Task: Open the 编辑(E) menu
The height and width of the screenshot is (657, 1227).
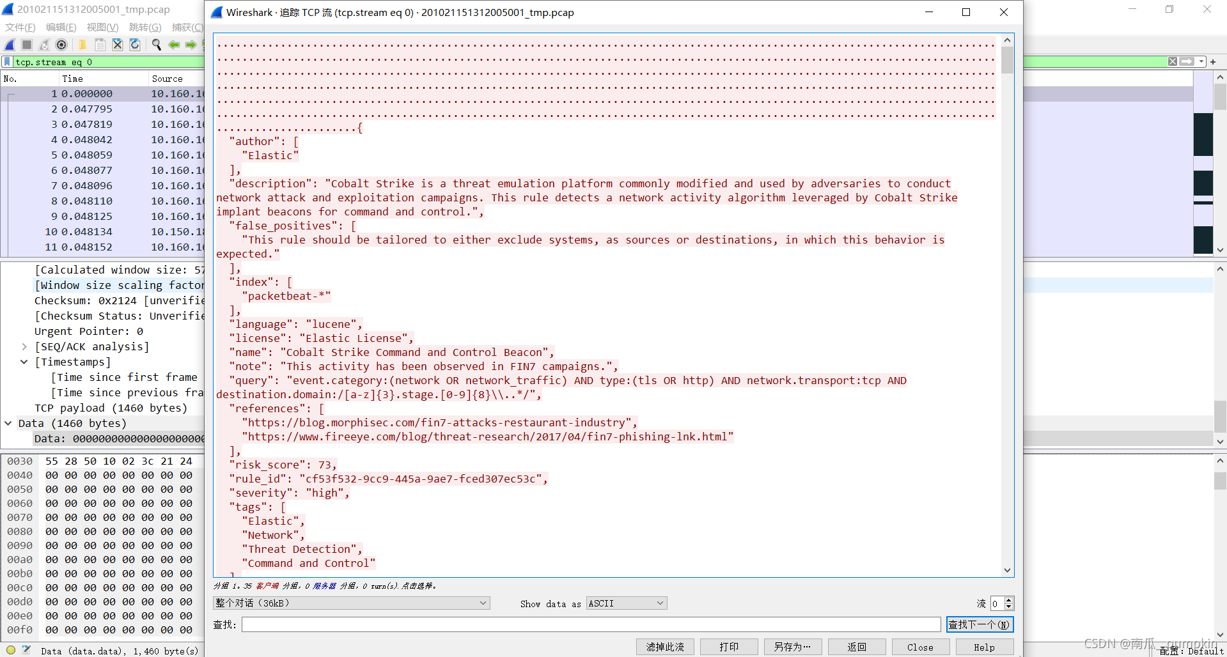Action: tap(61, 27)
